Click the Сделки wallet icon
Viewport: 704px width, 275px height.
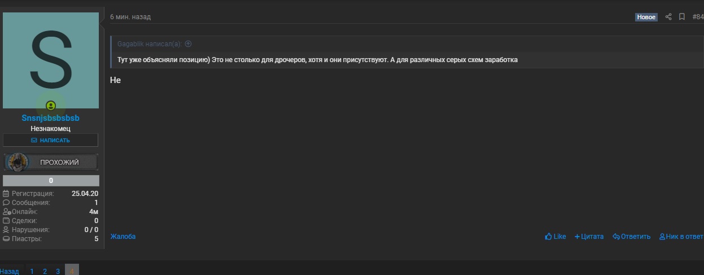6,221
